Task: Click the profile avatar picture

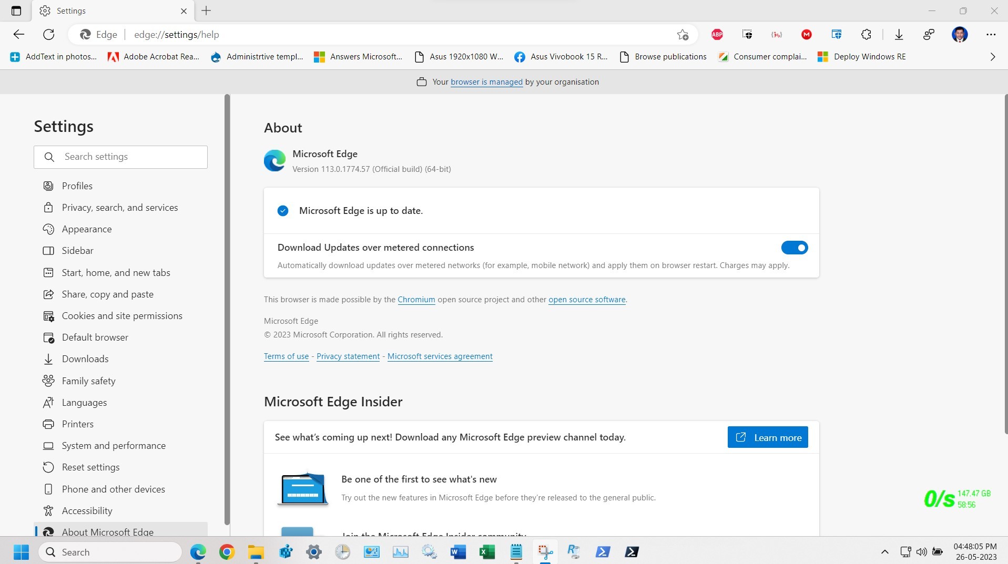Action: 960,35
